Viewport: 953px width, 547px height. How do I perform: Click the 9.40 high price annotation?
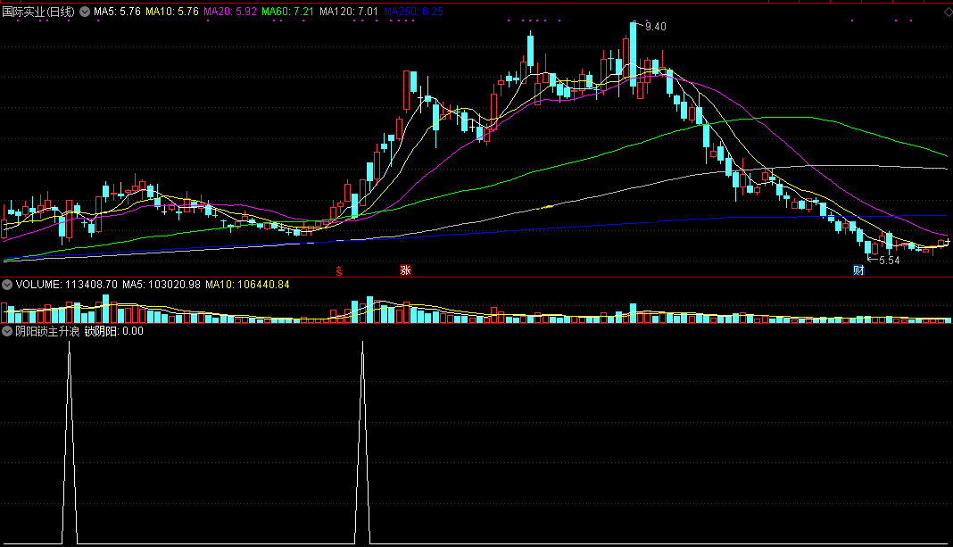point(655,27)
